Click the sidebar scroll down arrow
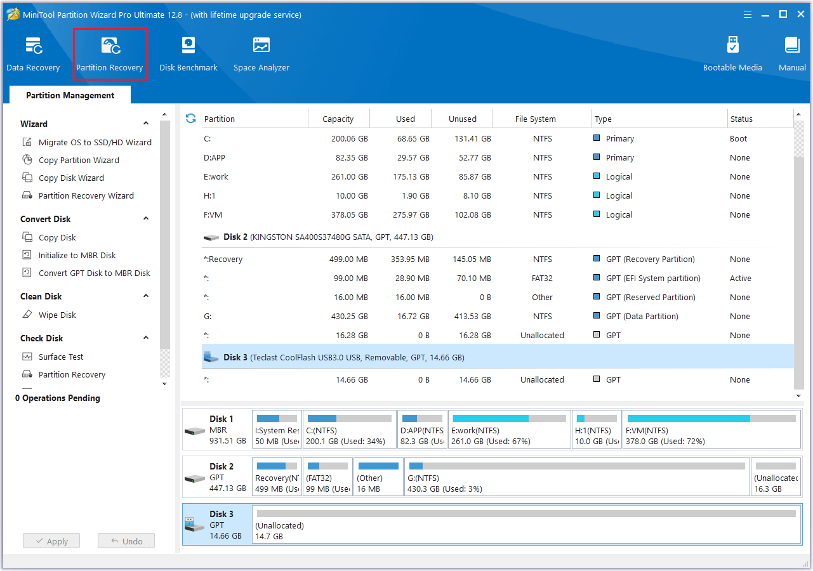This screenshot has width=813, height=571. coord(165,384)
